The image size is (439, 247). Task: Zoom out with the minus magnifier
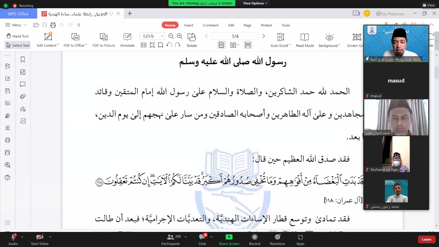pos(171,36)
